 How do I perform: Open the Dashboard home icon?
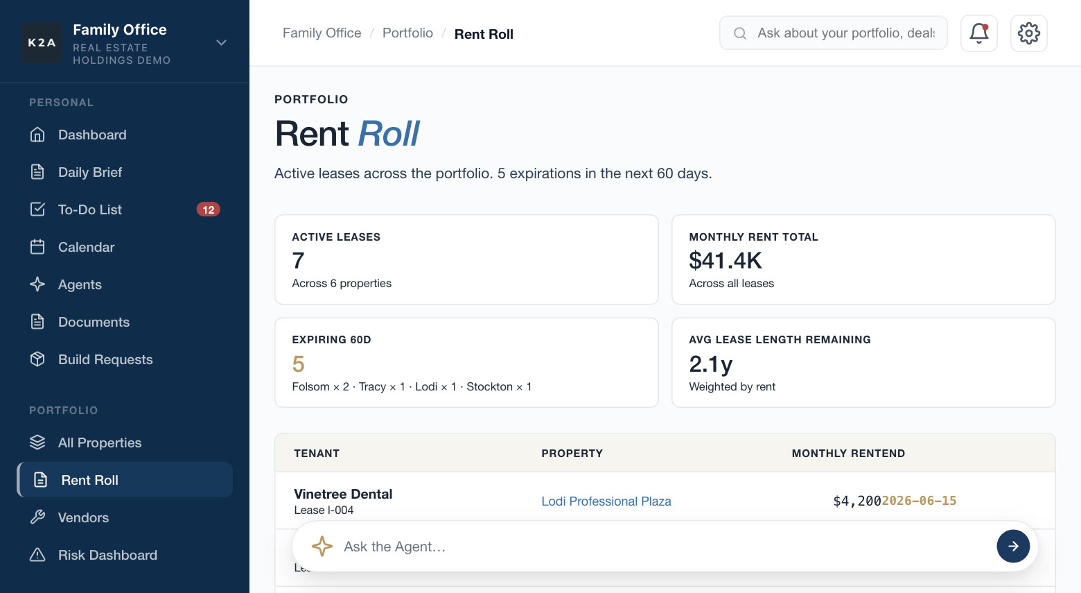[37, 135]
